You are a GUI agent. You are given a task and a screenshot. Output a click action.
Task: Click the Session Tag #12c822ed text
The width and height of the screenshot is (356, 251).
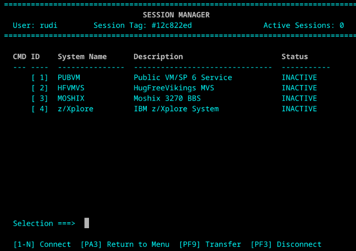[143, 26]
